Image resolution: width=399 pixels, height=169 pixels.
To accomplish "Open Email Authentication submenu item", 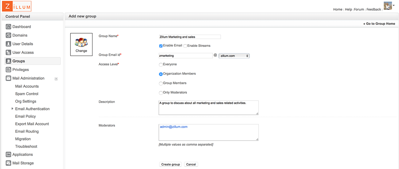I will [x=32, y=109].
